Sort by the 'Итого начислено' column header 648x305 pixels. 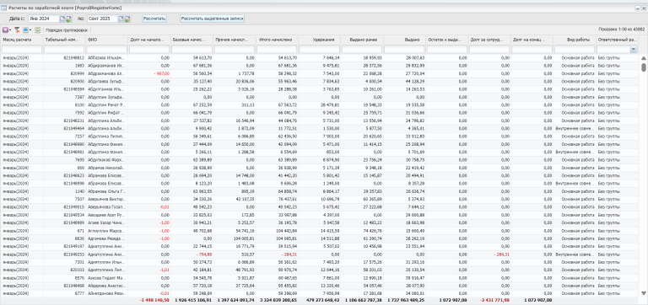coord(277,40)
